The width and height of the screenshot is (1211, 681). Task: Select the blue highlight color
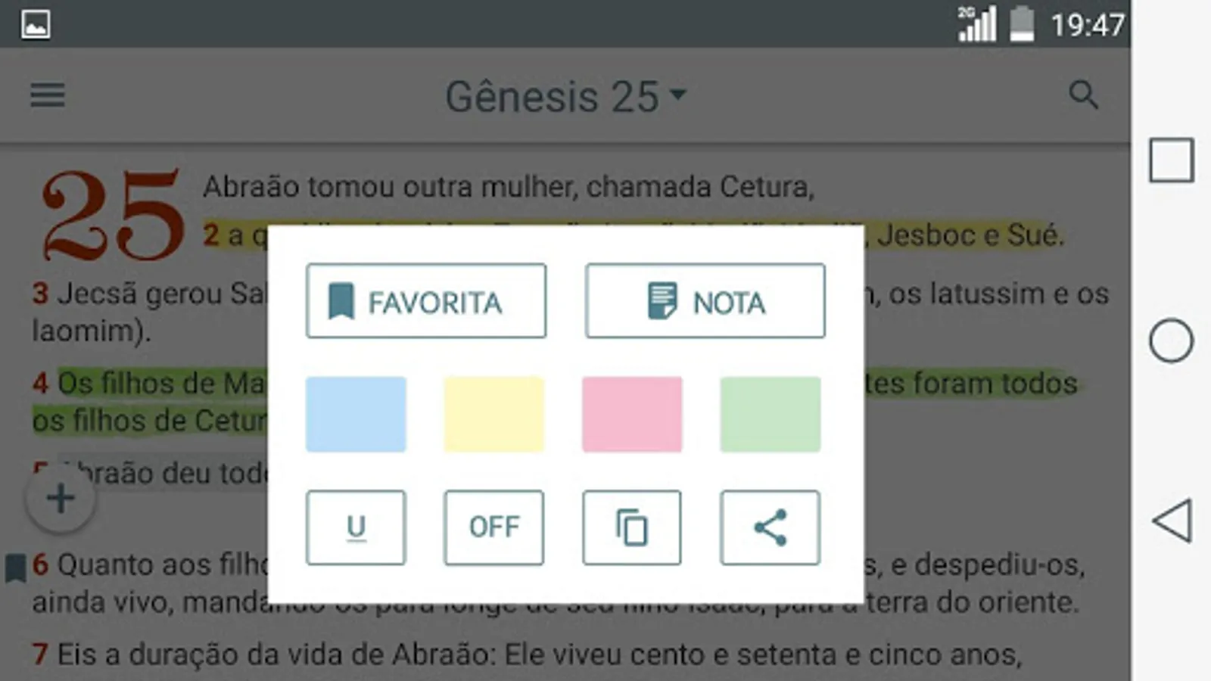tap(356, 414)
